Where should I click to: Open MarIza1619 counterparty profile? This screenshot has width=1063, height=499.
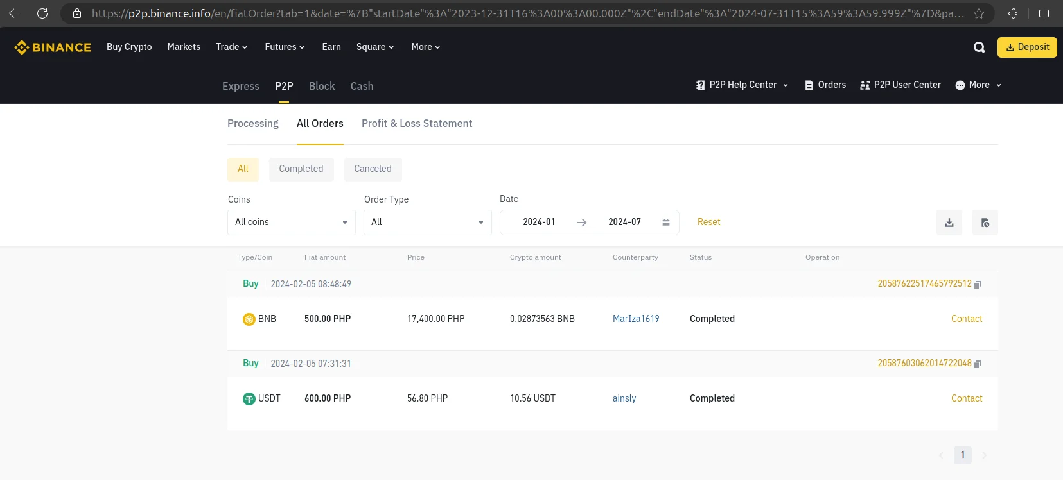click(636, 319)
